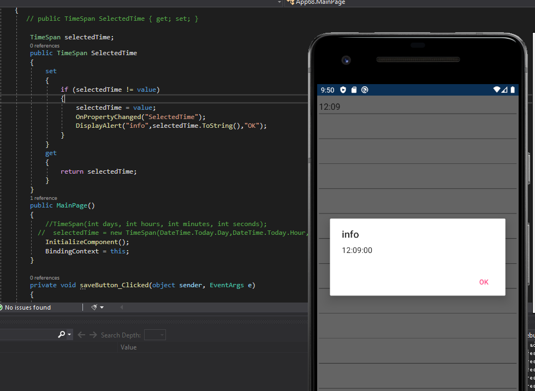
Task: Click the code cleanup broom icon
Action: 94,307
